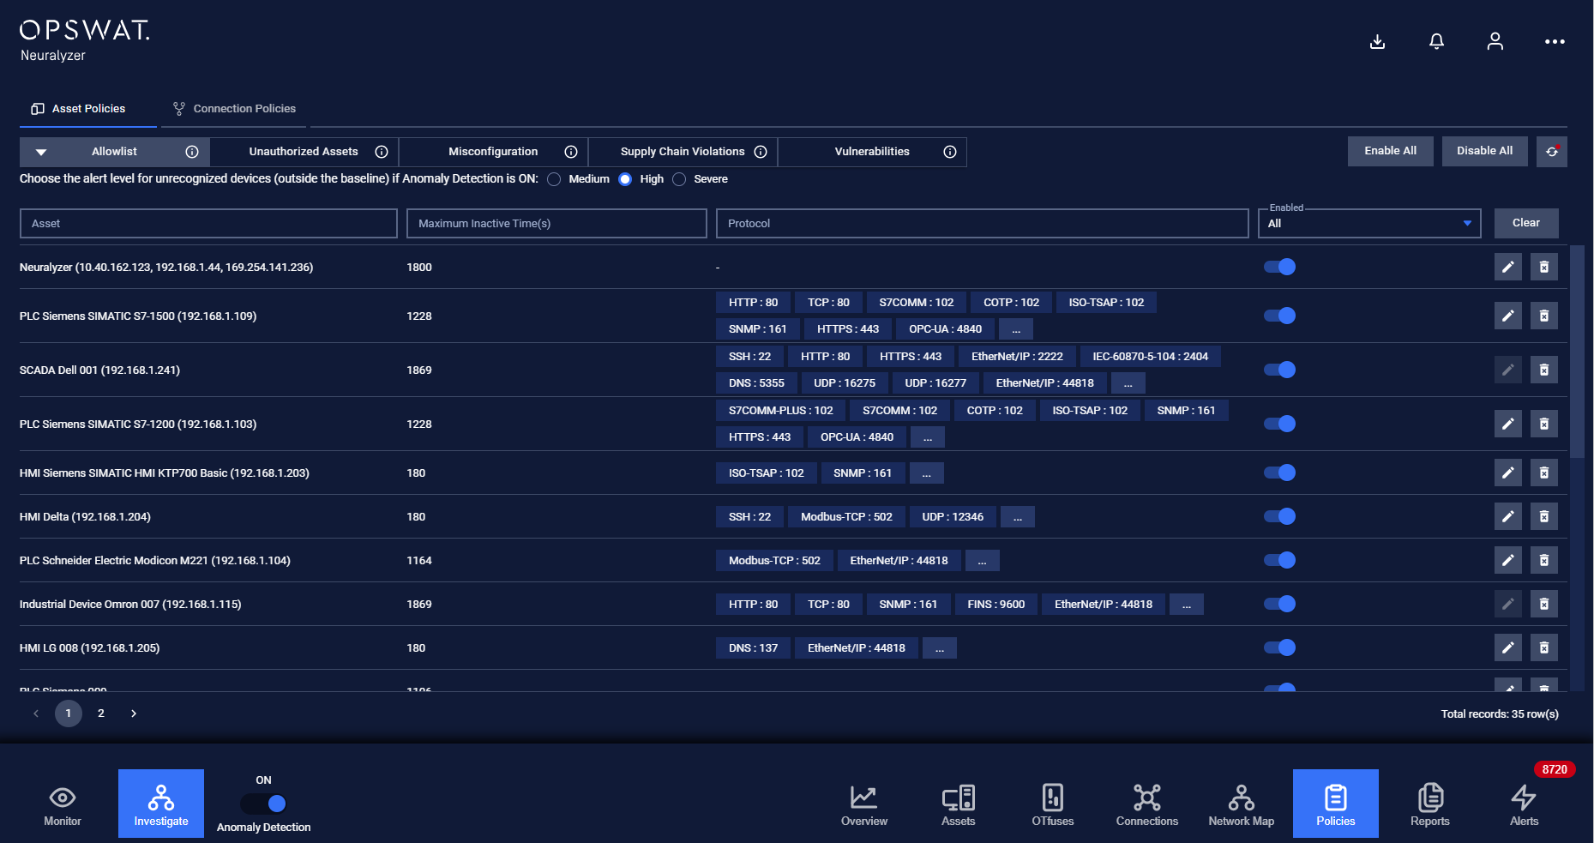The width and height of the screenshot is (1594, 843).
Task: Edit the Neuralyzer asset policy
Action: [1507, 267]
